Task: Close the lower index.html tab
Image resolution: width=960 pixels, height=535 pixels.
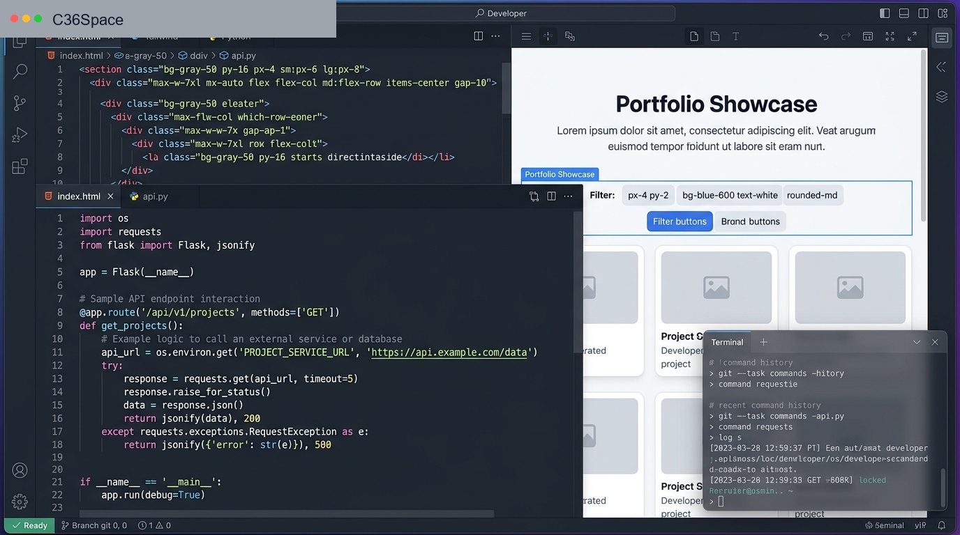Action: 110,196
